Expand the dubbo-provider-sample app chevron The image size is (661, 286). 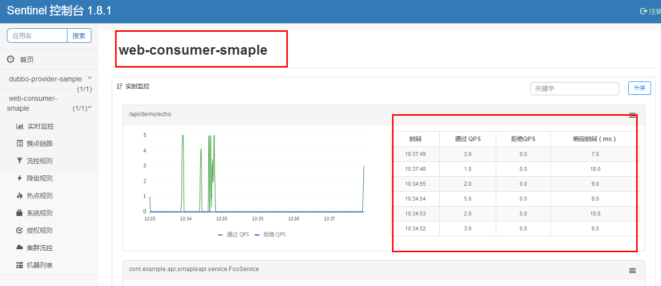(x=89, y=78)
